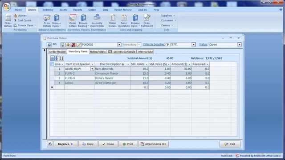
Task: Click the Copy button
Action: 88,144
